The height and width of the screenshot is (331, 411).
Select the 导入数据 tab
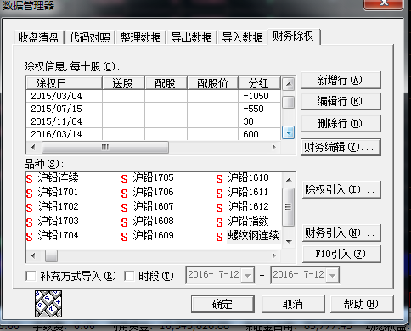click(x=243, y=37)
